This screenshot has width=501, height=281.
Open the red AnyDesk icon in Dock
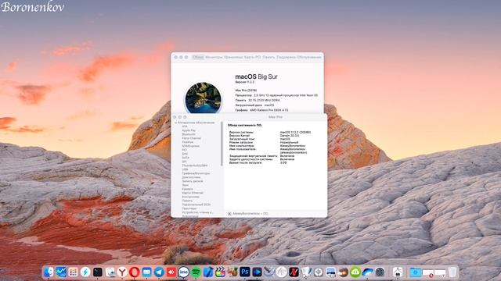click(x=171, y=272)
